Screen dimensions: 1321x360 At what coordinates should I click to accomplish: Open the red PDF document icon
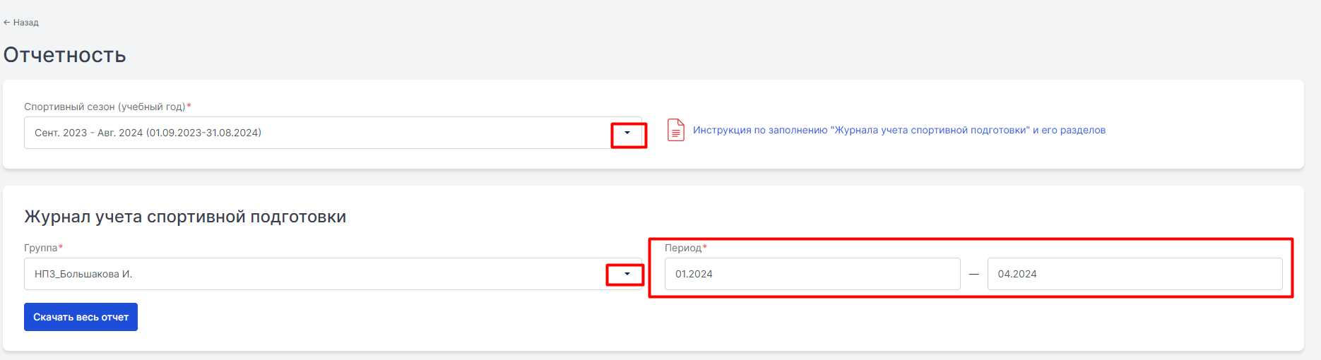(676, 130)
